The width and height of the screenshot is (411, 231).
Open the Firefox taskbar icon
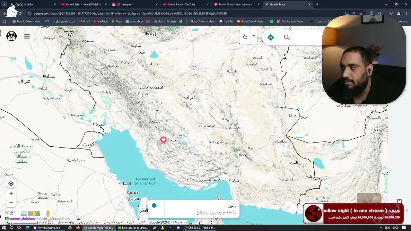click(x=78, y=228)
